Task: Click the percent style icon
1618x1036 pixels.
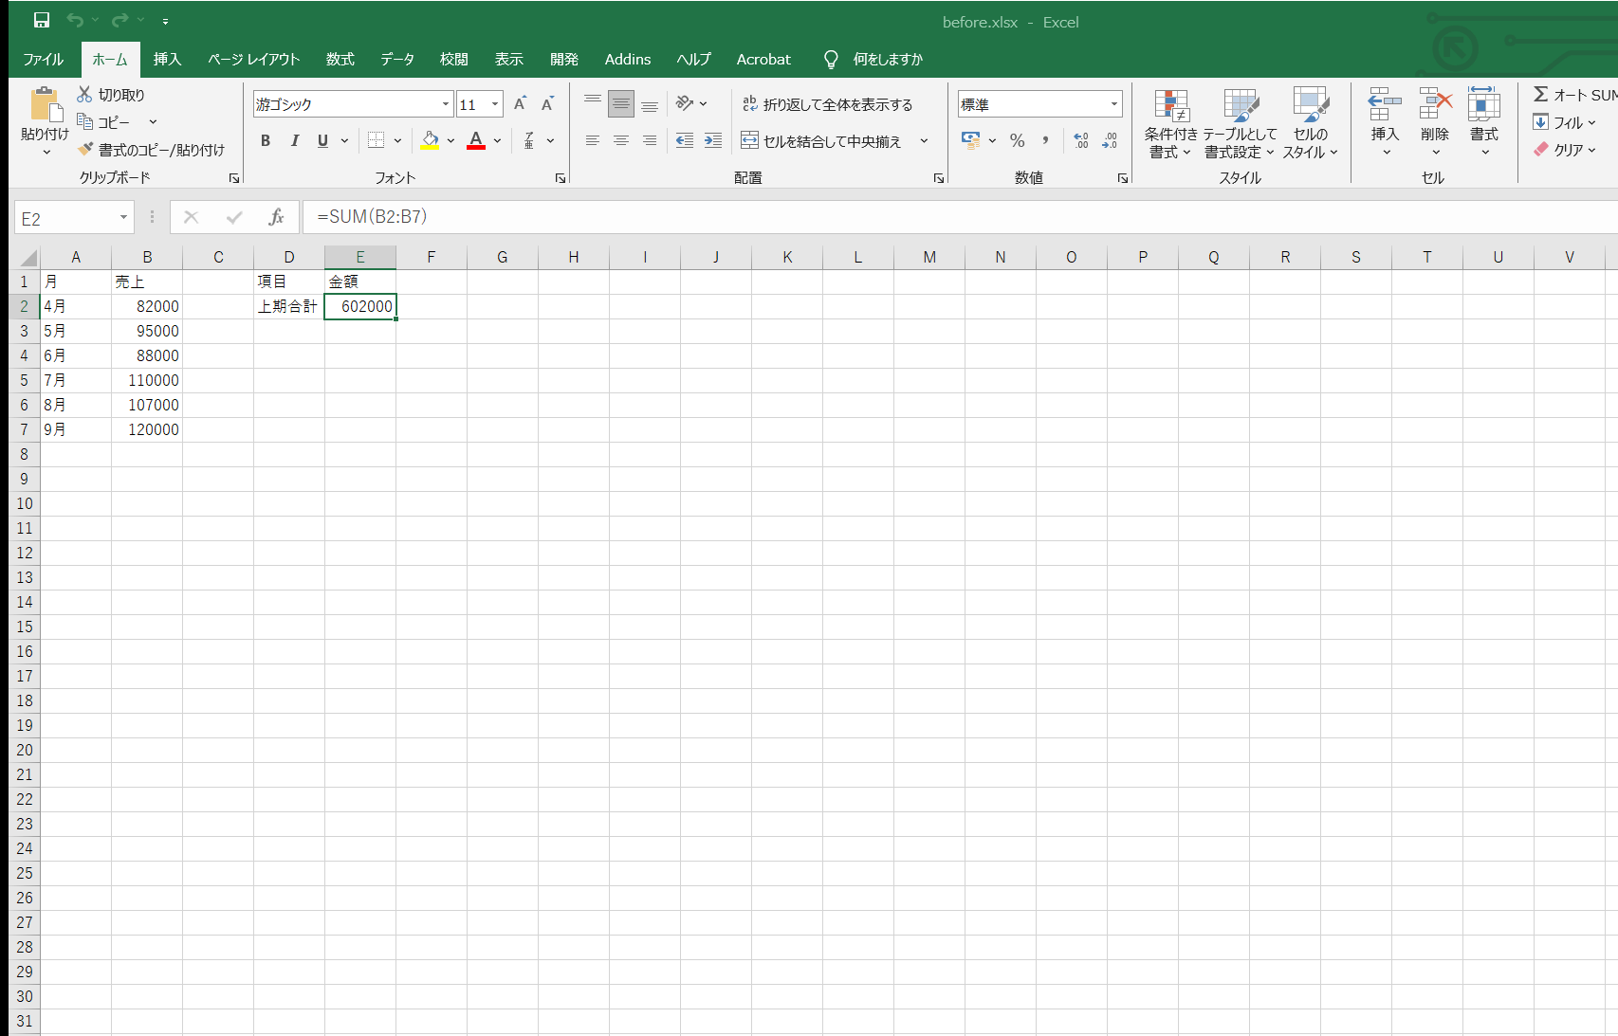Action: (x=1017, y=140)
